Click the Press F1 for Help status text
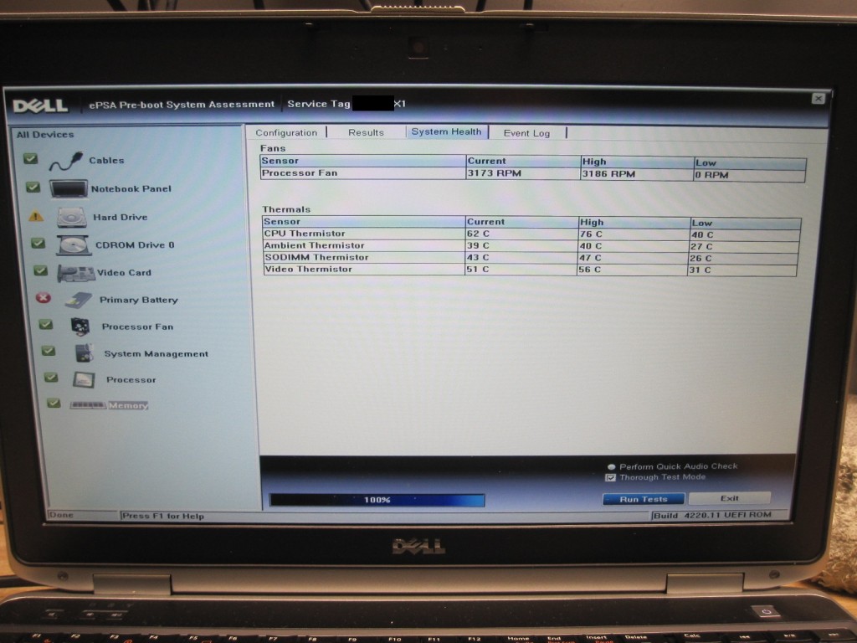This screenshot has height=643, width=857. point(163,516)
